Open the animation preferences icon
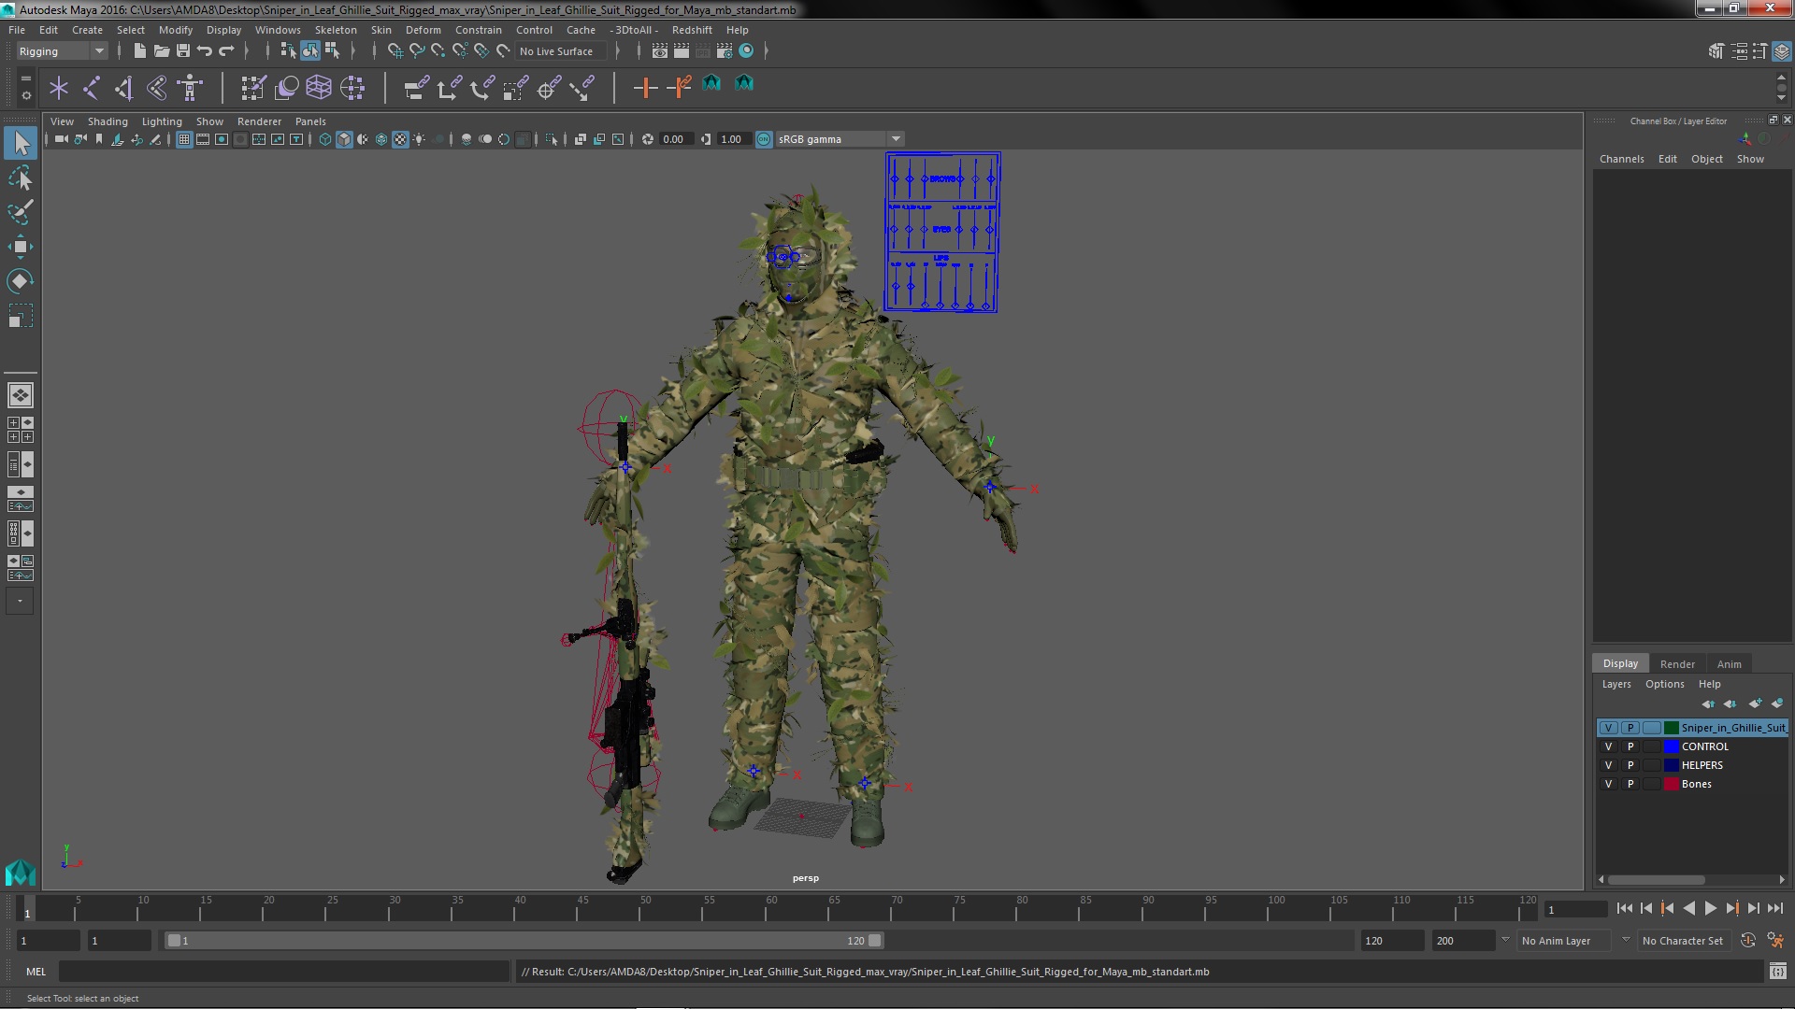1795x1009 pixels. coord(1776,941)
